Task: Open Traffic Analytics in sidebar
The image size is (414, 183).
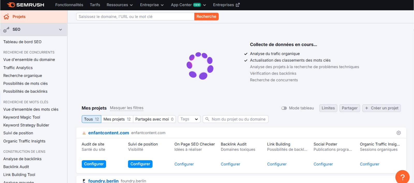Action: (x=18, y=68)
